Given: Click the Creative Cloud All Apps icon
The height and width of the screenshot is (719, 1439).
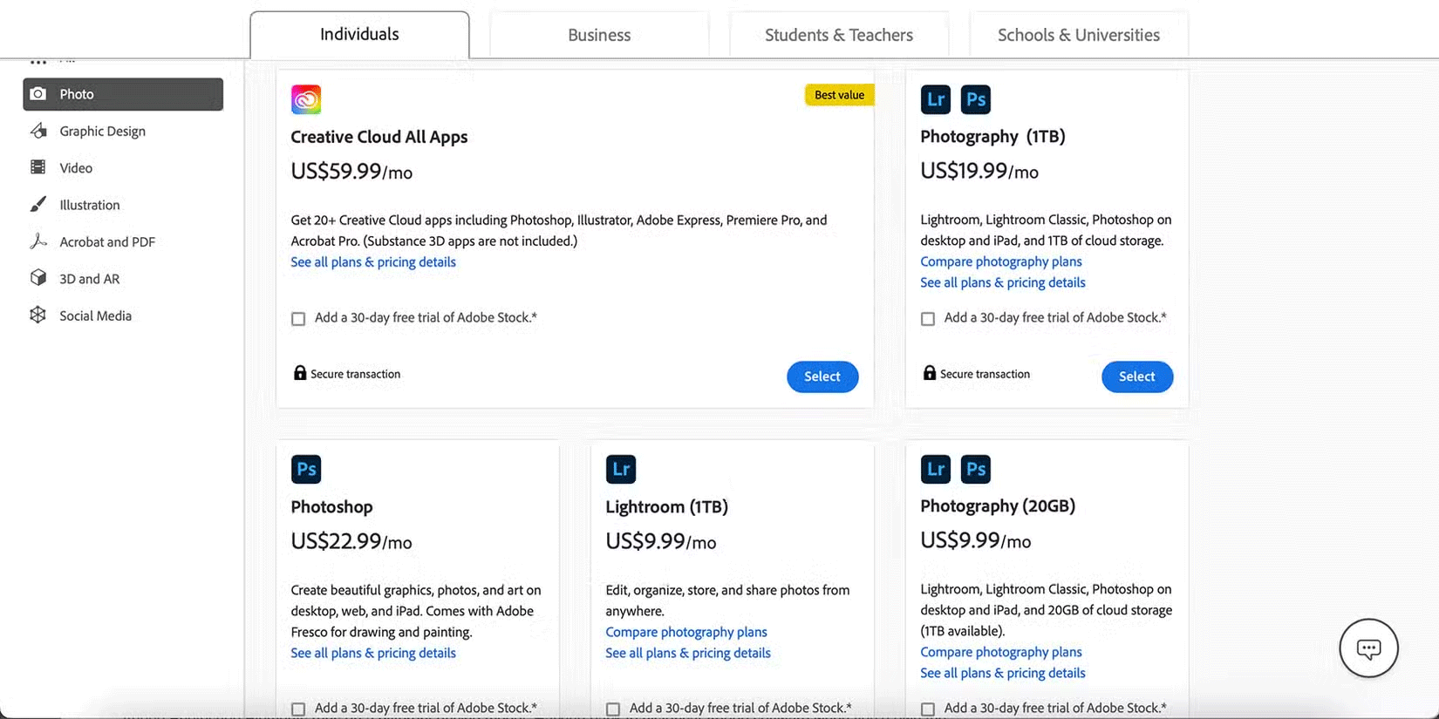Looking at the screenshot, I should [x=306, y=99].
